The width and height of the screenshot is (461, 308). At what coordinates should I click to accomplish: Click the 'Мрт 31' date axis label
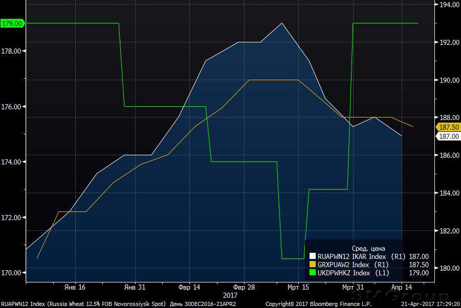point(353,287)
